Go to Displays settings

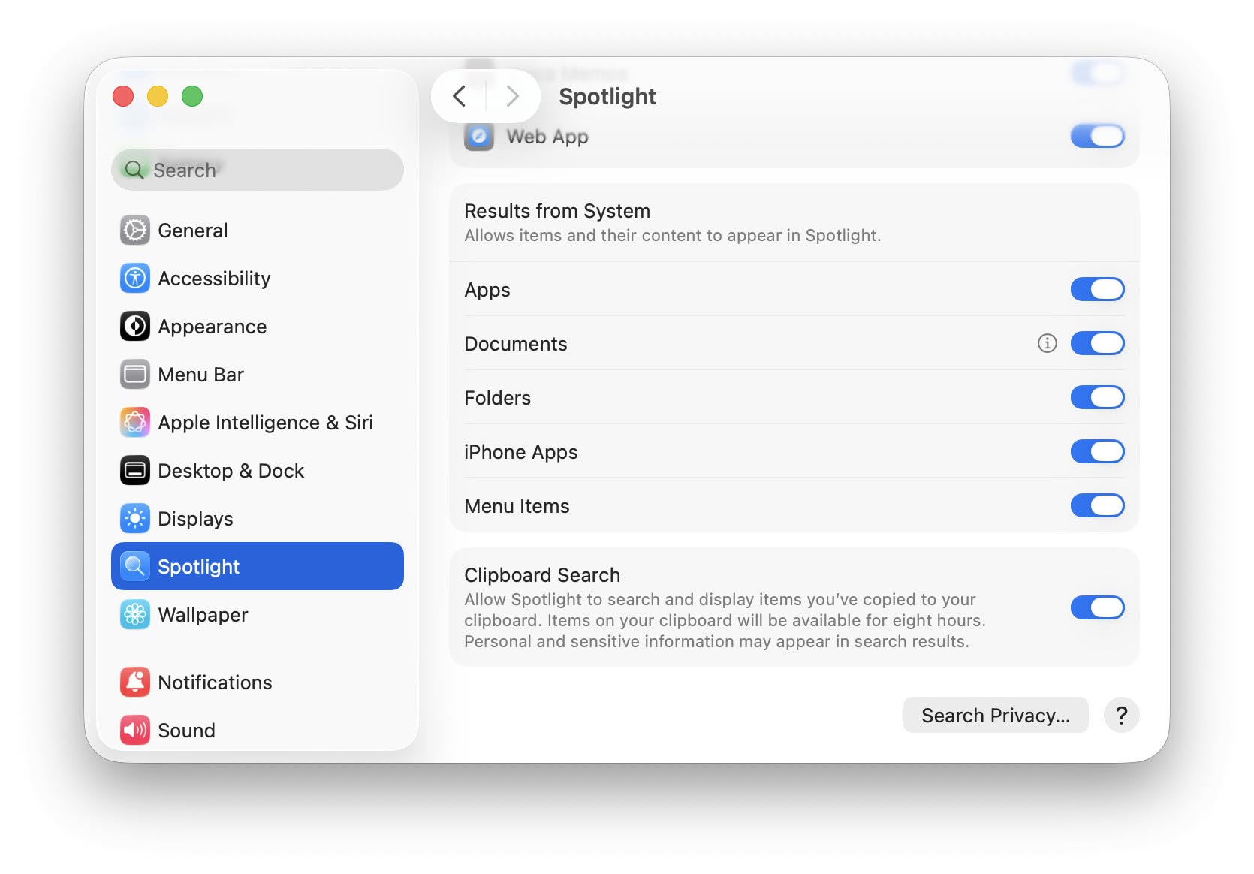click(258, 519)
